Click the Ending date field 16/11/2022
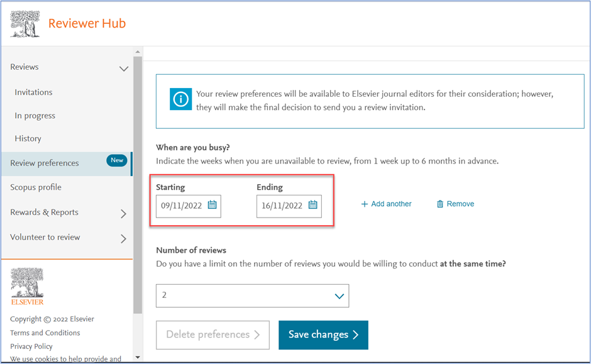This screenshot has width=591, height=364. [x=289, y=206]
